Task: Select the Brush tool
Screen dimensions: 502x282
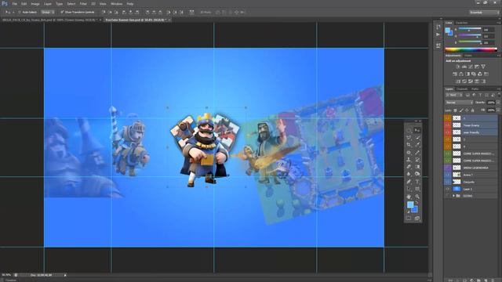Action: (417, 153)
